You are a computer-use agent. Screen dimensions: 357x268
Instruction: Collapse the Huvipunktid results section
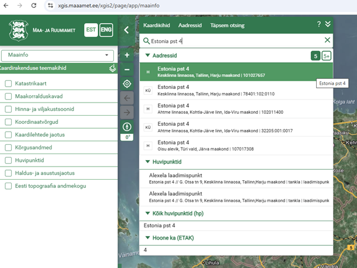coord(148,161)
